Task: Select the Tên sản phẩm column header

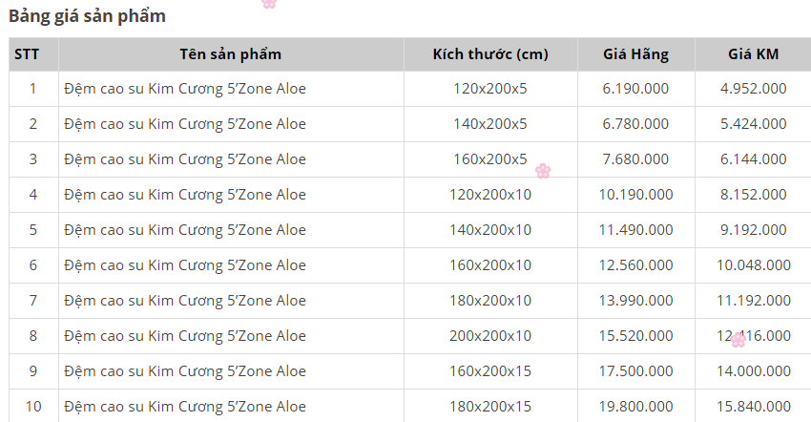Action: tap(230, 54)
